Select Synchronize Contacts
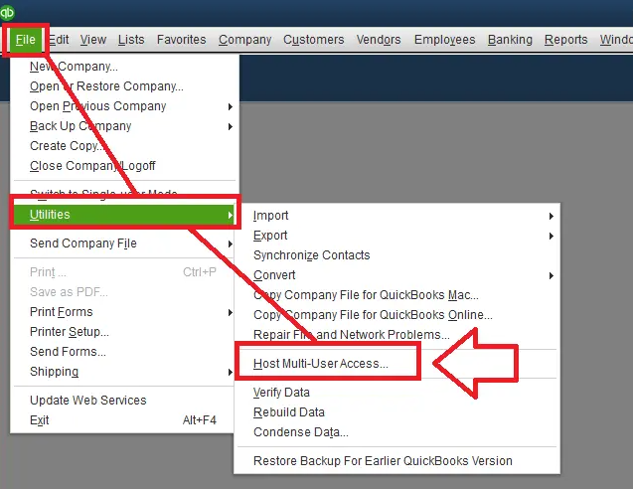Screen dimensions: 633x489 [x=397, y=255]
